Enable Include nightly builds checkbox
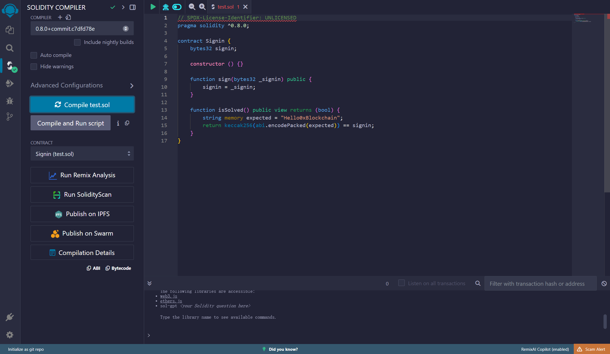The height and width of the screenshot is (354, 610). 77,42
